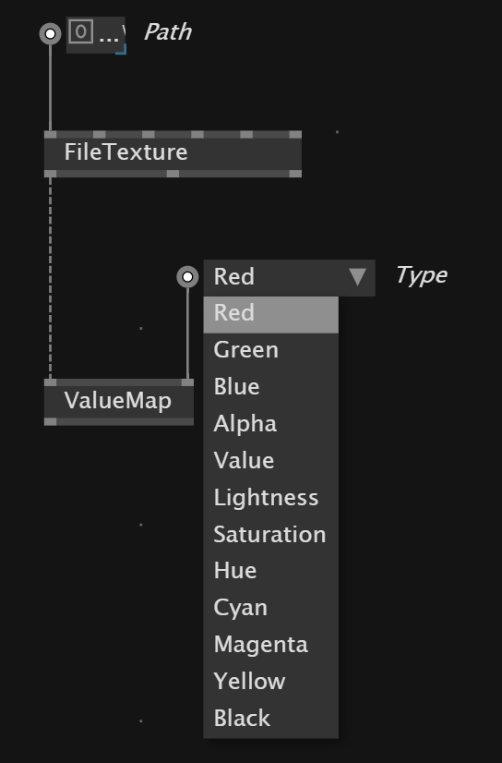
Task: Pick Black at the list bottom
Action: pos(270,719)
